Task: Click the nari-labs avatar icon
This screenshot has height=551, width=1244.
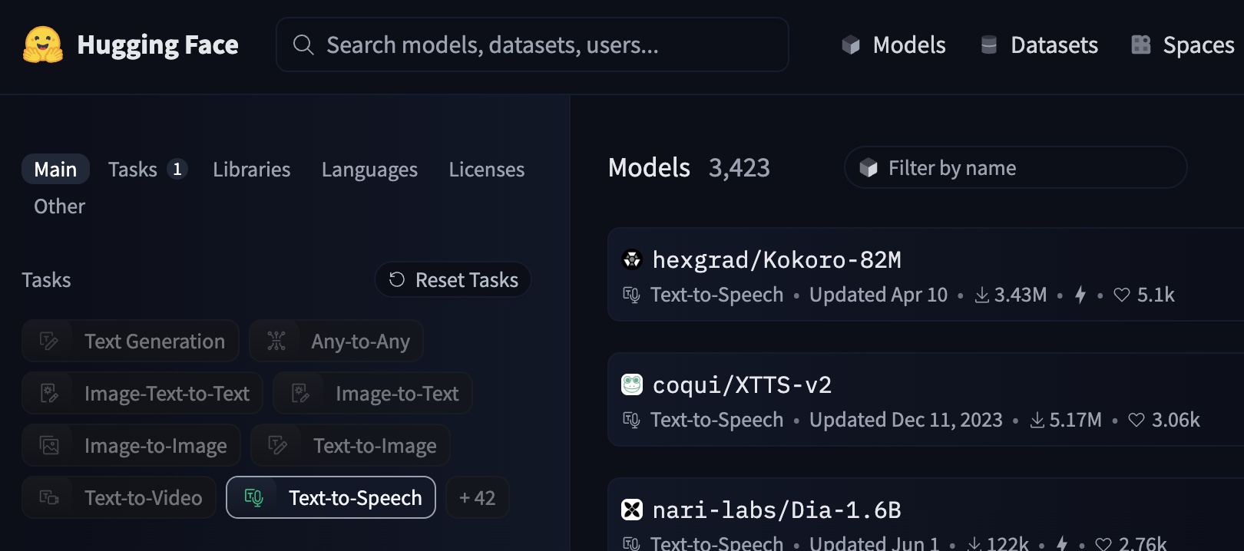Action: tap(631, 510)
